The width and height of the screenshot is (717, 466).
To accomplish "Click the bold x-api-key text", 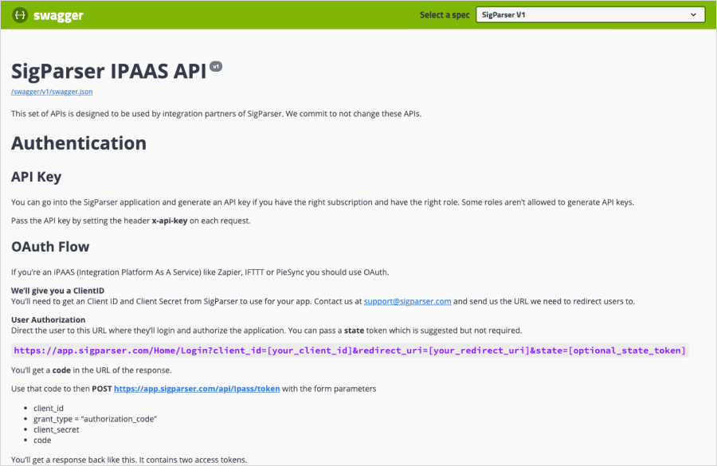I will [x=170, y=221].
